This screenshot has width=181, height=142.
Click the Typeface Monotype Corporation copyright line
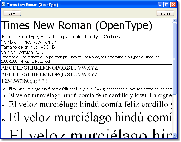coord(81,57)
